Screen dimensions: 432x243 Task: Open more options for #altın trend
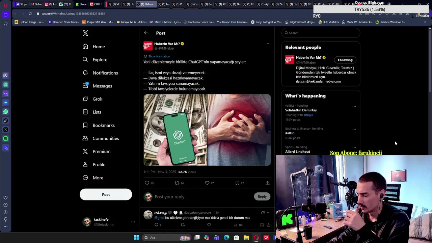[x=354, y=129]
